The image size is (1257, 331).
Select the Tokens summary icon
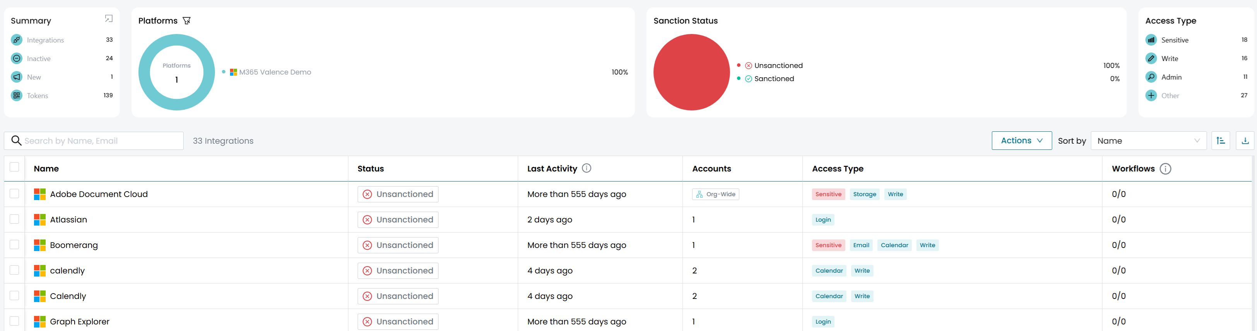coord(17,95)
